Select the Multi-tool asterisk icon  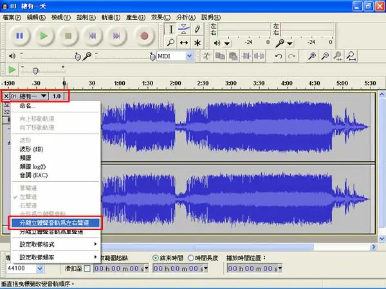pos(197,43)
